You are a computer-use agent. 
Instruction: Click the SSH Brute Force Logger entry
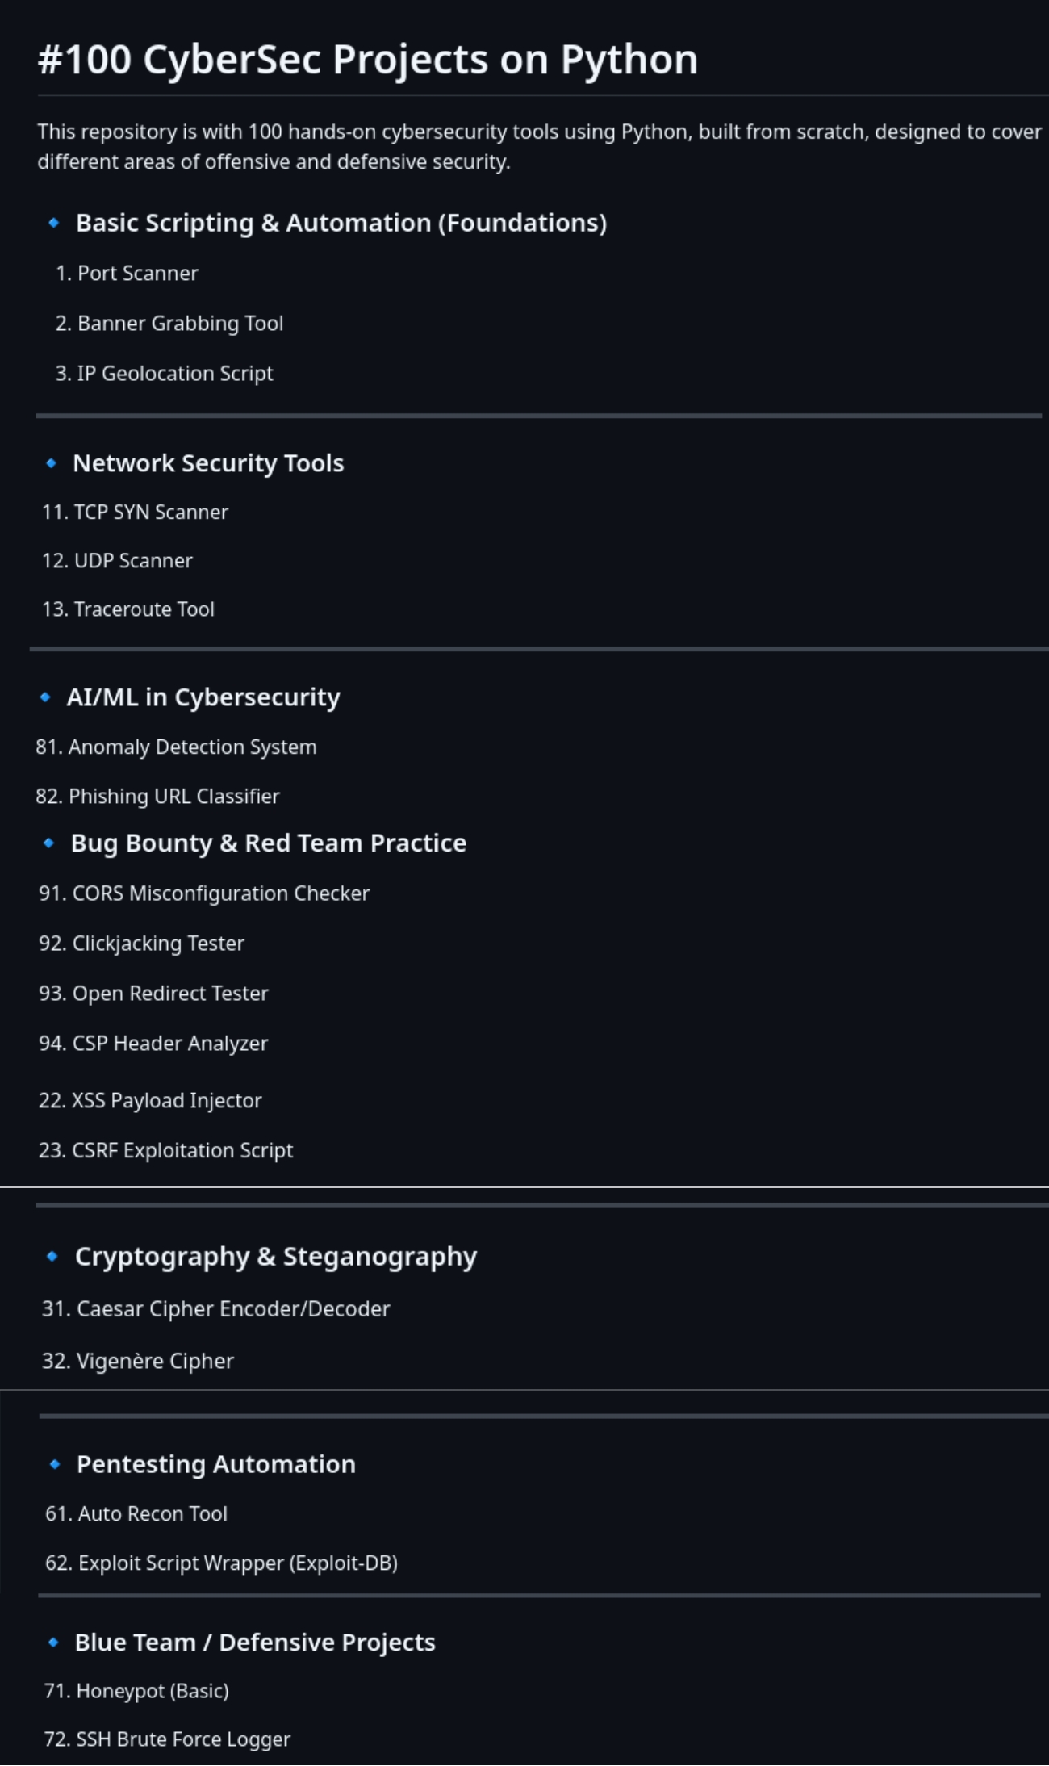[182, 1739]
